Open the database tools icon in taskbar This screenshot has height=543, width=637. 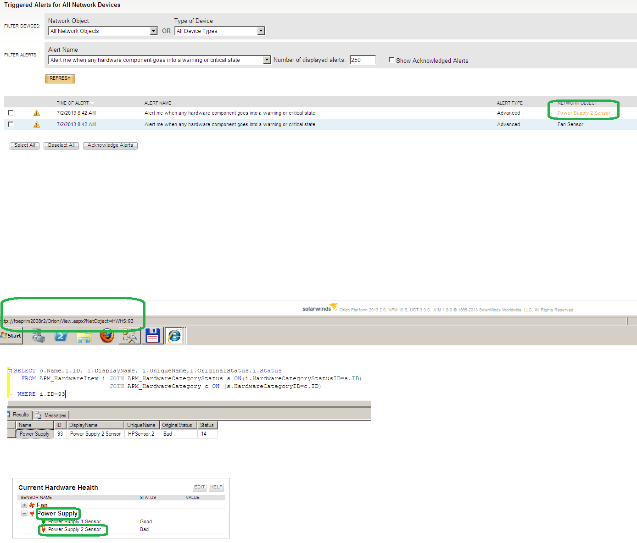tap(130, 336)
